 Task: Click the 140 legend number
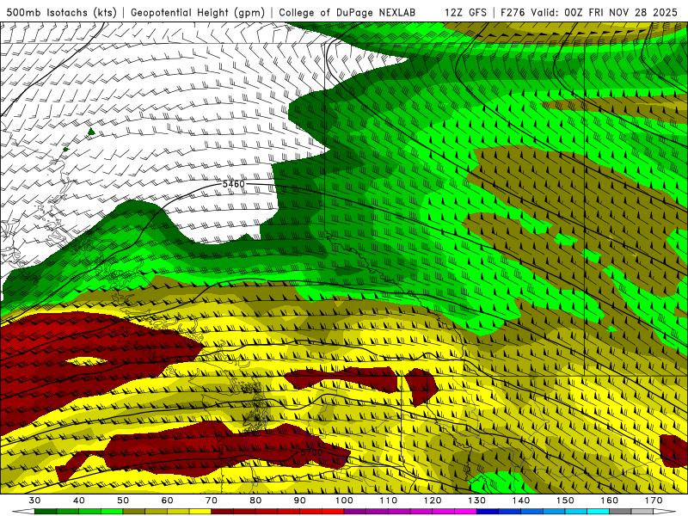pos(521,501)
